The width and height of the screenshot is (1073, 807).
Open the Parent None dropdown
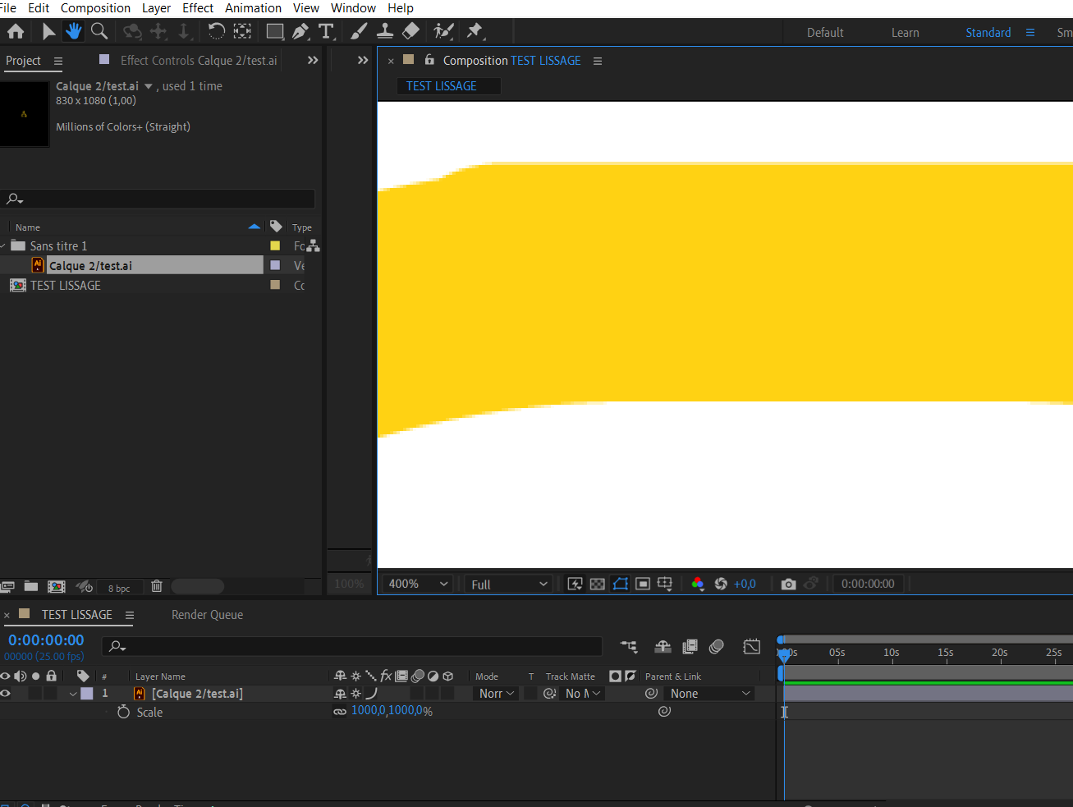pos(710,694)
